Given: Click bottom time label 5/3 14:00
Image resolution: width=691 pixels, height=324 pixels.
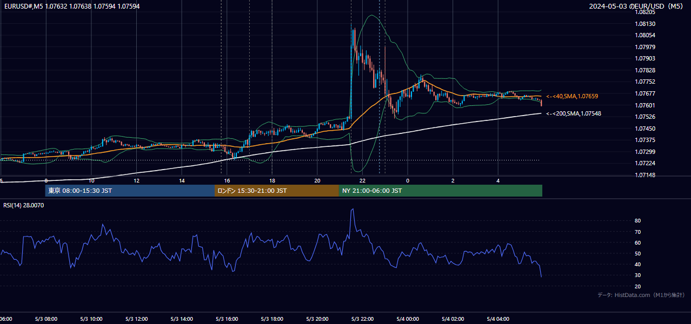Looking at the screenshot, I should point(182,319).
